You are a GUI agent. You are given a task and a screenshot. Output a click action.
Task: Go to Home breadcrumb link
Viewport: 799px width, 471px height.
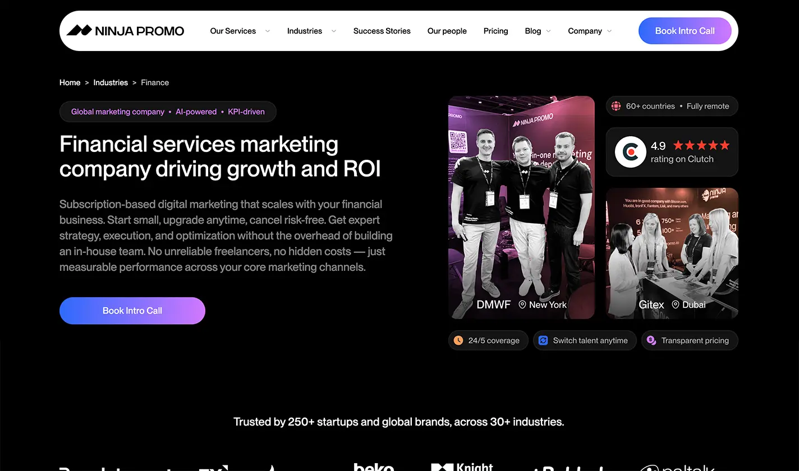click(x=70, y=82)
